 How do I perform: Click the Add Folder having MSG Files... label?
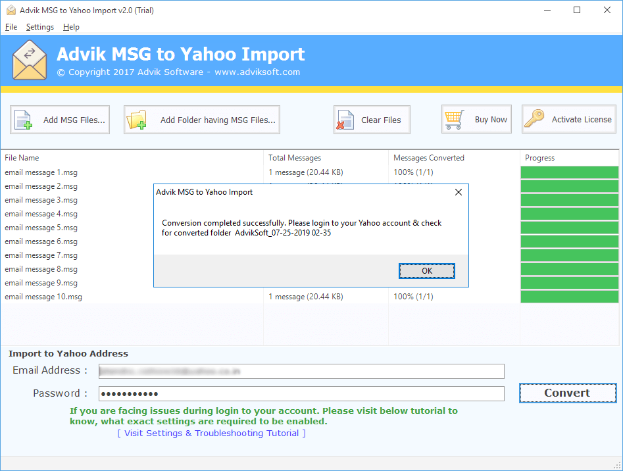tap(218, 120)
